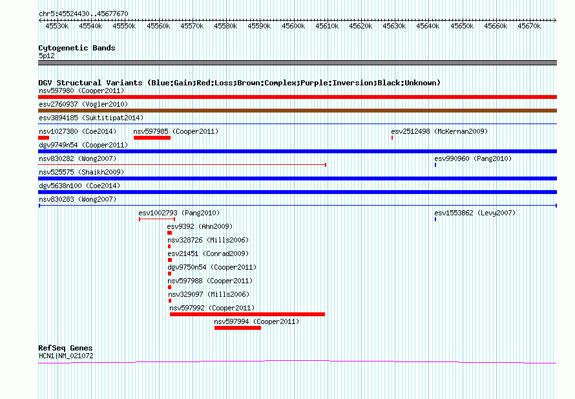Select the esv2760937 (Vogler2010) brown complex bar

[297, 111]
